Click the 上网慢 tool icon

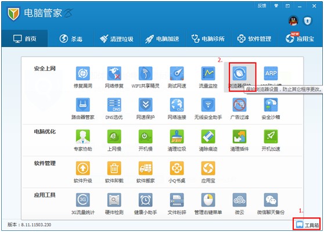[x=114, y=137]
